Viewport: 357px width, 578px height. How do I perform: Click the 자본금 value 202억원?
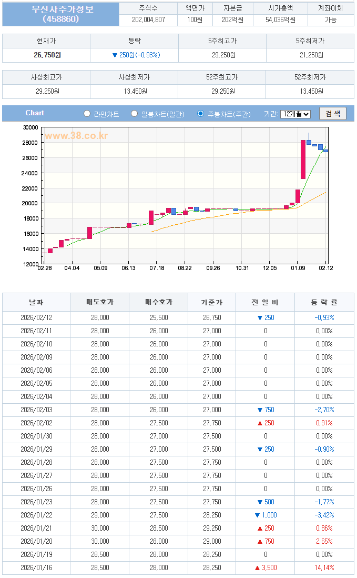pos(232,19)
